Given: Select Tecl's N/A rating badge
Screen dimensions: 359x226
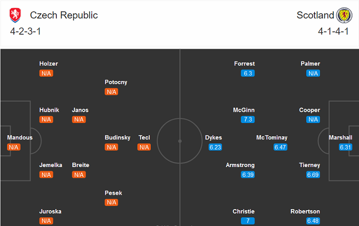Looking at the screenshot, I should pyautogui.click(x=144, y=147).
